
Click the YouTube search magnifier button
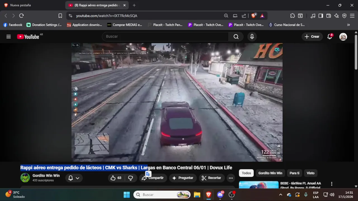point(236,37)
